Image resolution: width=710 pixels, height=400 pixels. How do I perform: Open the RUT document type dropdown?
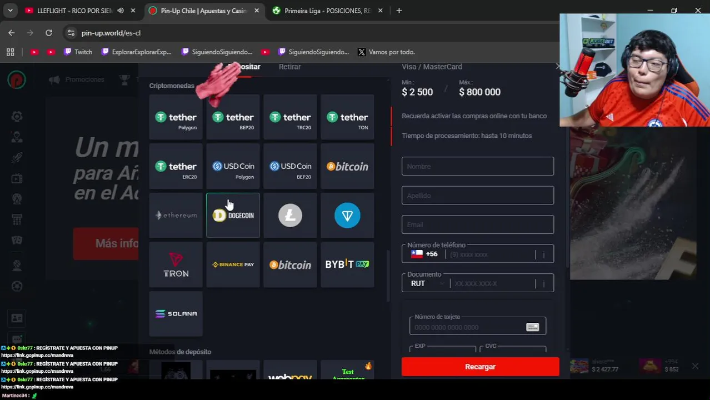428,283
